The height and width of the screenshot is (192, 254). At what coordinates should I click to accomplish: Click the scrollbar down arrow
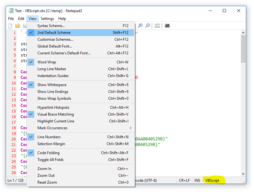[x=243, y=174]
